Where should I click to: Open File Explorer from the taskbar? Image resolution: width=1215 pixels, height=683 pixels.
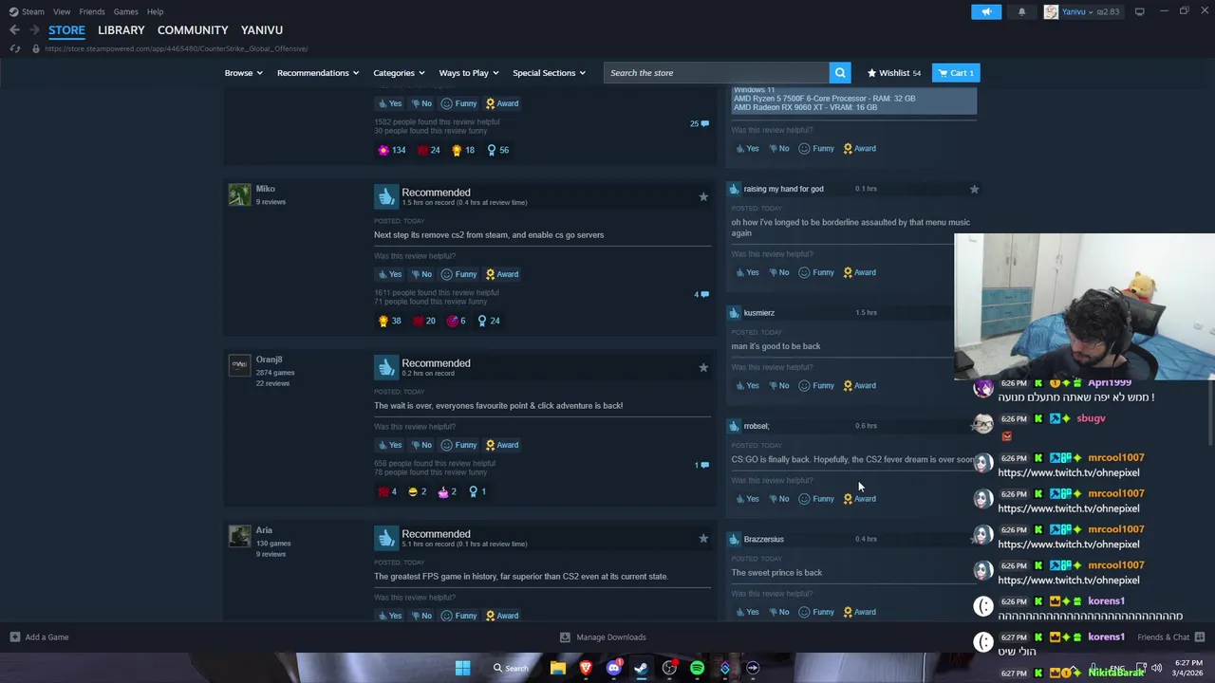(x=558, y=668)
